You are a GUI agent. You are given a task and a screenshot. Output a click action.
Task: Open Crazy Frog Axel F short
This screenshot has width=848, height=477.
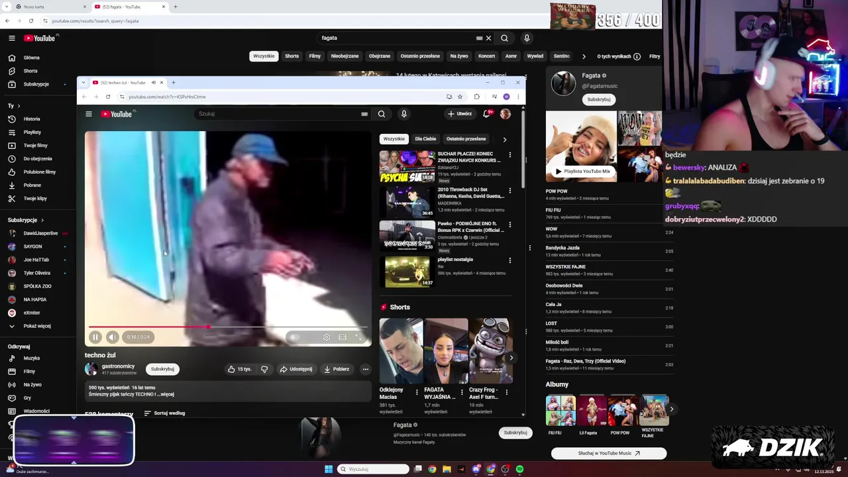(490, 351)
